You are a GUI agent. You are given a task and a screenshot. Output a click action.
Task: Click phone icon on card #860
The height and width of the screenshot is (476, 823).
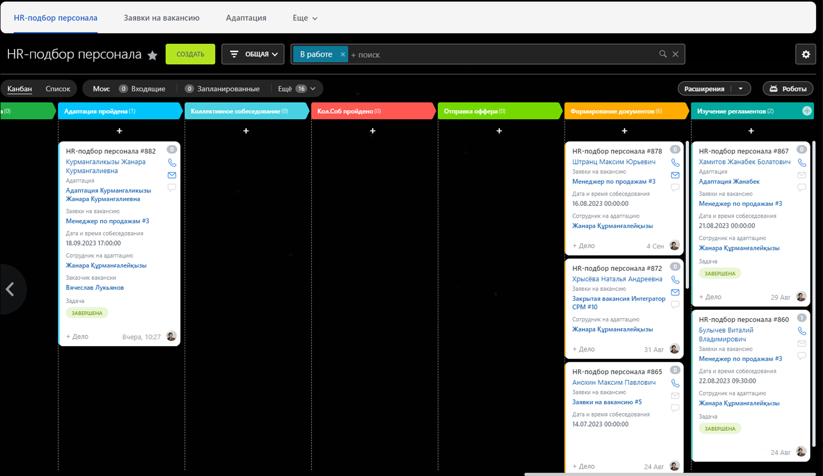point(801,331)
